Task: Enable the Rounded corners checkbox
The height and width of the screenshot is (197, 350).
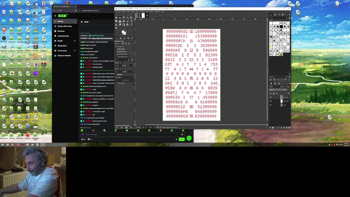Action: (116, 51)
